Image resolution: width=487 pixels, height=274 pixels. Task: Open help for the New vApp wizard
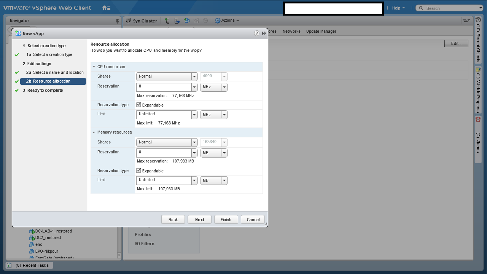point(257,33)
